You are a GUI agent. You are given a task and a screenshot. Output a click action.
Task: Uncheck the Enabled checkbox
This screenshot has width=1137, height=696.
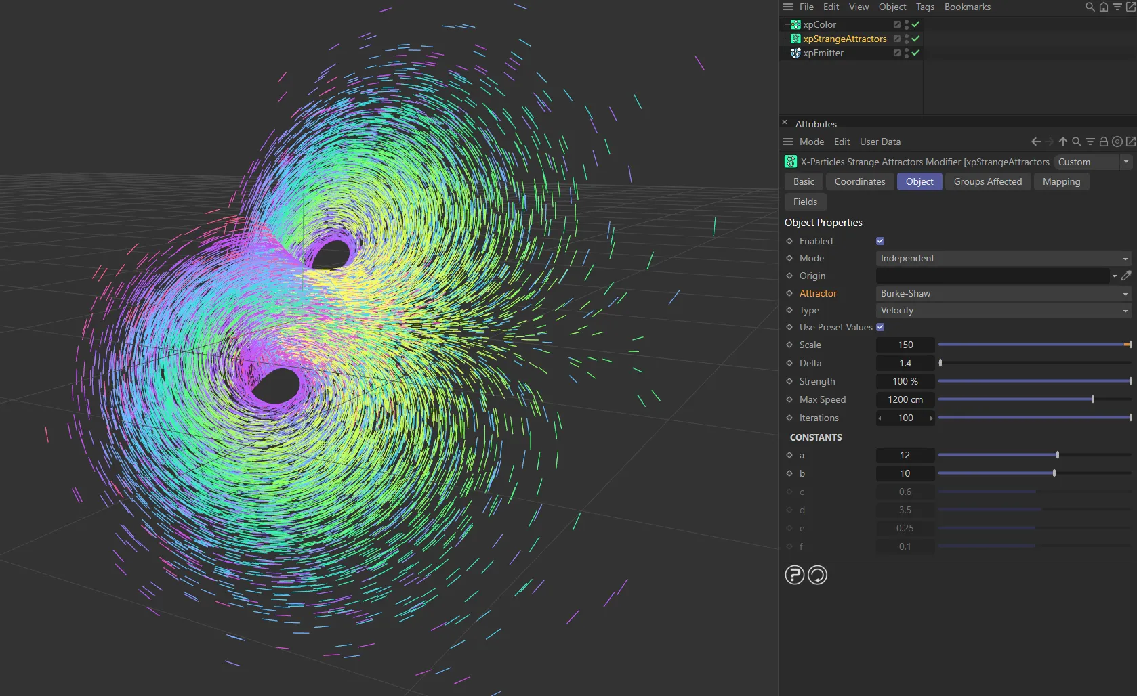tap(880, 241)
